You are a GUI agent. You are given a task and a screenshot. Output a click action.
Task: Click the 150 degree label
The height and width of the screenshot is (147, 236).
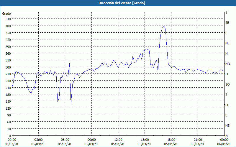point(8,101)
